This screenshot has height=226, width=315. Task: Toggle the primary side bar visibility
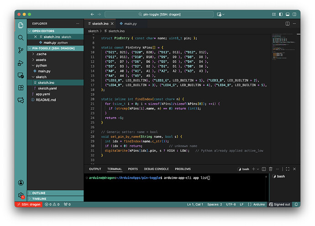pos(281,14)
